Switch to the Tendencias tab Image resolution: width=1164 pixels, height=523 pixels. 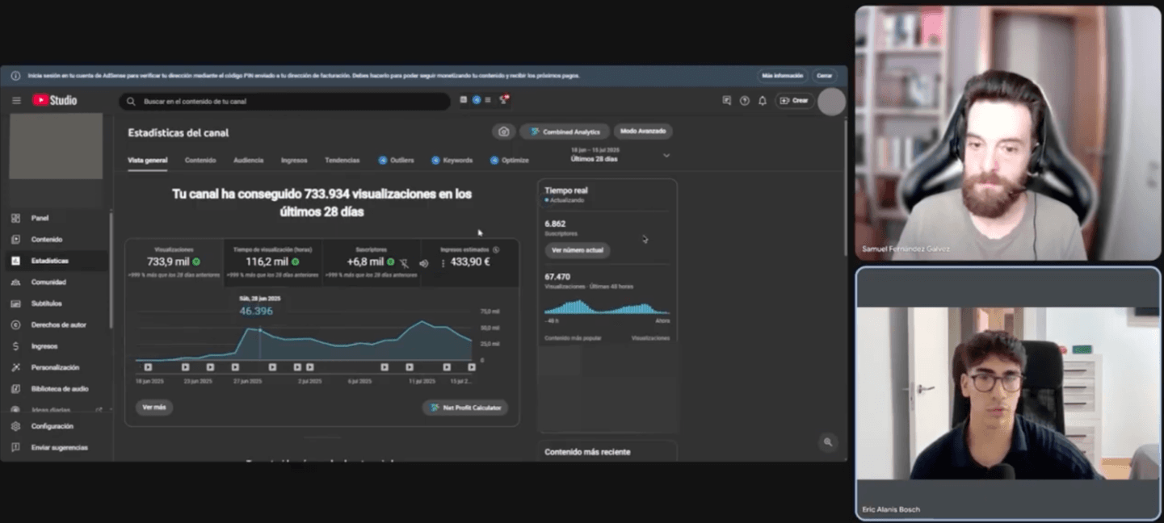[342, 161]
